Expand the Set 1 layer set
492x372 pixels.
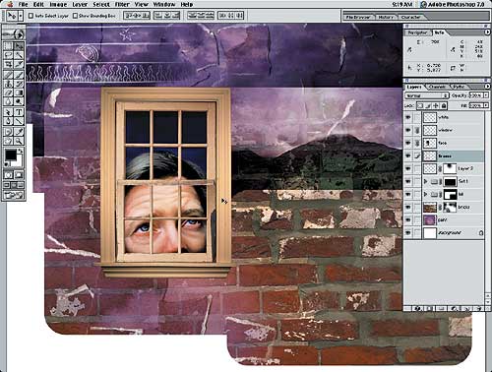click(426, 181)
